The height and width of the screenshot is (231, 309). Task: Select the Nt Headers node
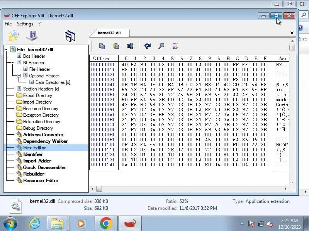(33, 63)
